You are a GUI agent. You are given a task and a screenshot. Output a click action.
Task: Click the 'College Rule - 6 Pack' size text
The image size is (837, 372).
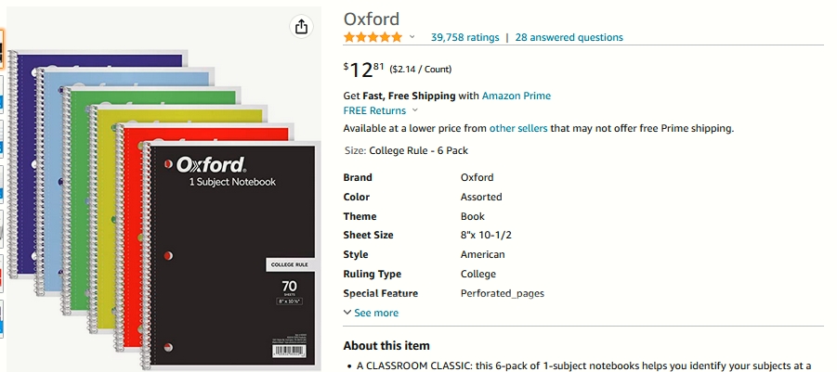click(x=418, y=151)
